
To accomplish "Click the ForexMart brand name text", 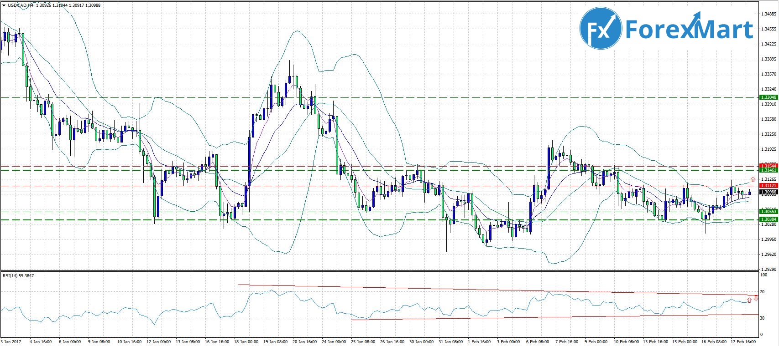I will click(689, 28).
